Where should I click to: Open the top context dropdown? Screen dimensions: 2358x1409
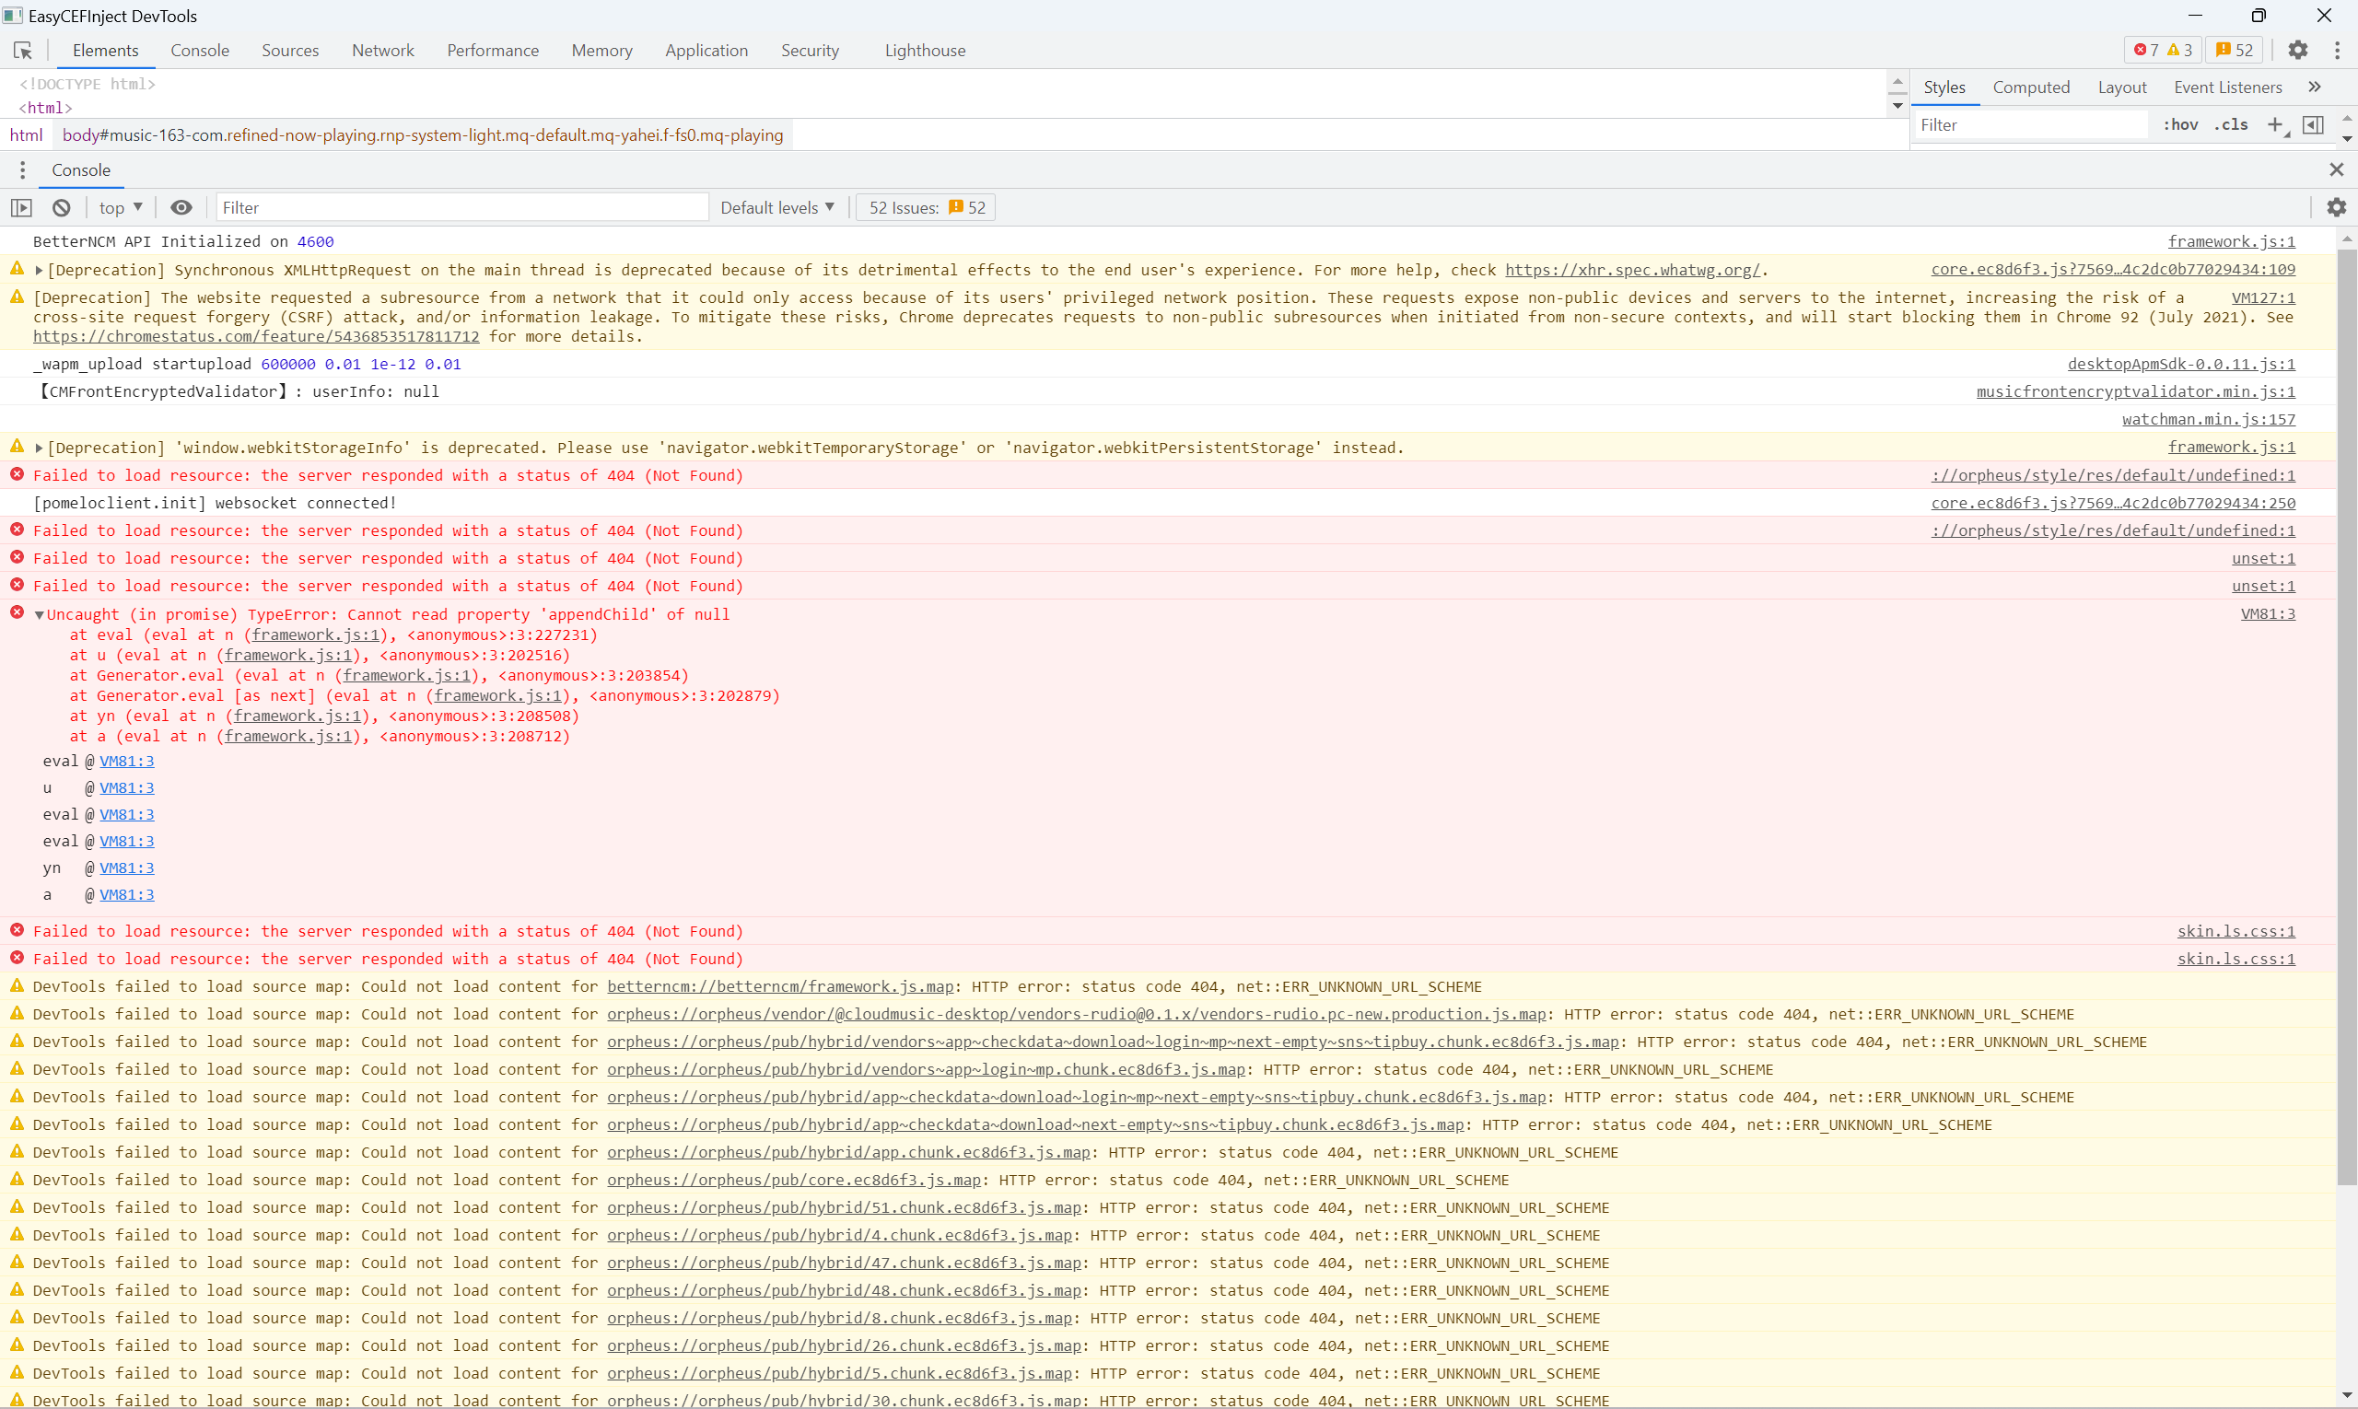click(121, 208)
